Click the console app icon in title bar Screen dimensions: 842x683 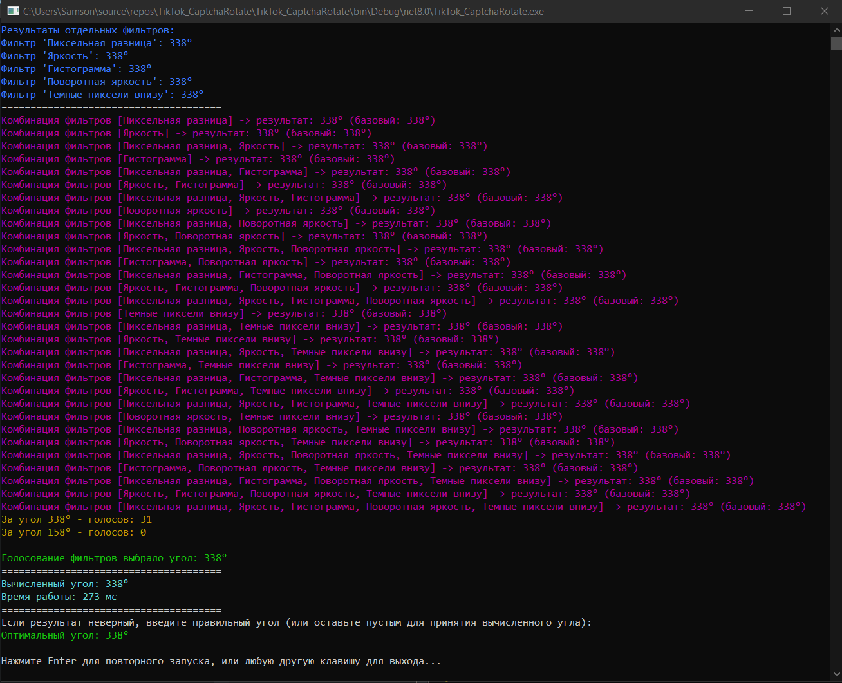tap(12, 12)
